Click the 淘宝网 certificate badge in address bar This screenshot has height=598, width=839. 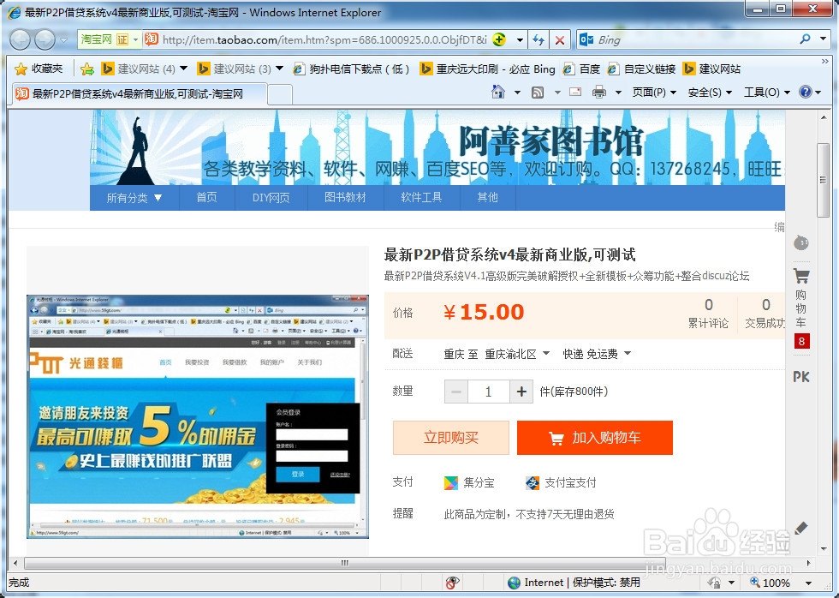[110, 39]
